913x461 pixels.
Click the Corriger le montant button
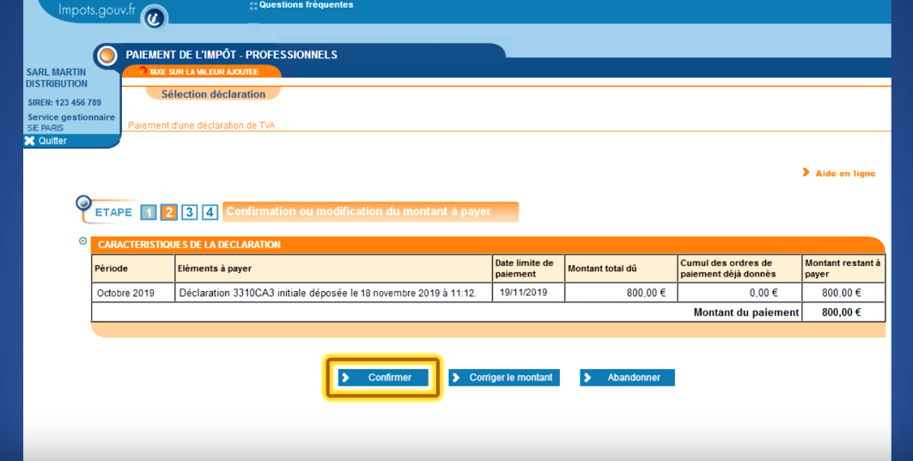point(504,378)
